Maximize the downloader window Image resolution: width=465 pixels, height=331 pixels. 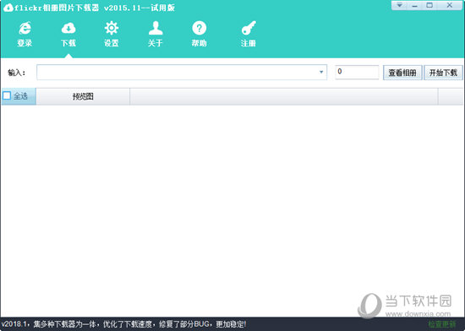point(429,5)
